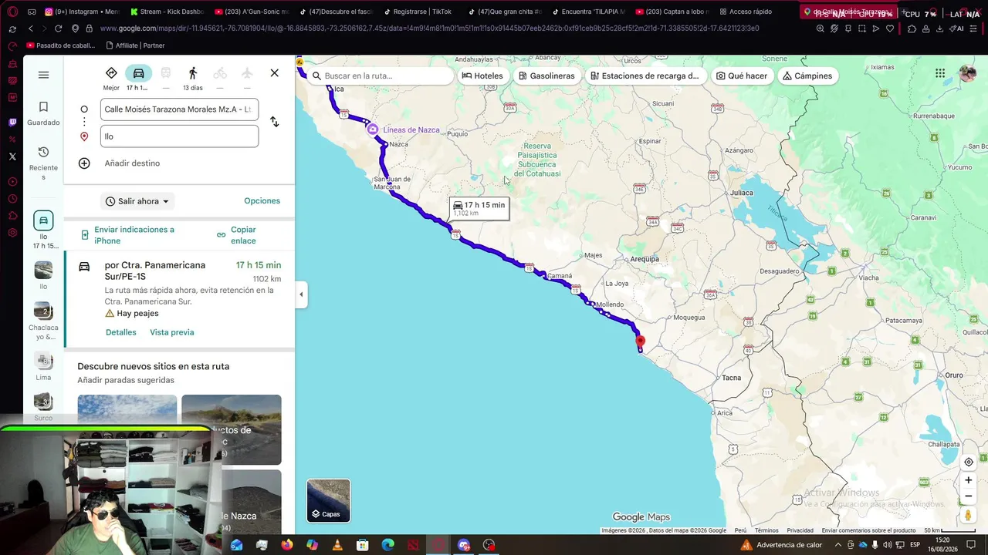Viewport: 988px width, 555px height.
Task: Open X in the Opera sidebar
Action: 12,156
